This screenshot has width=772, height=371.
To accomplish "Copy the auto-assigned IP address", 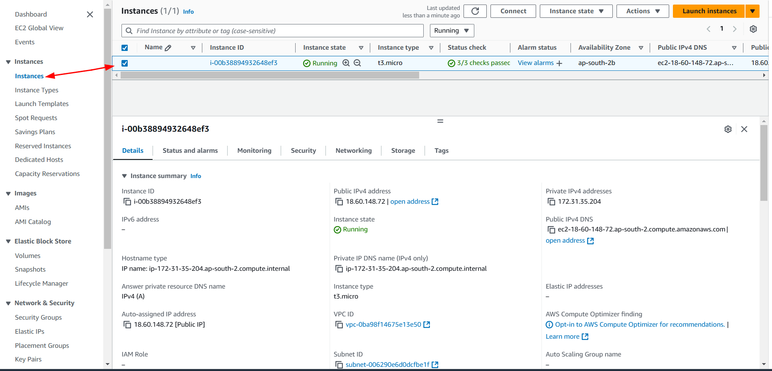I will pos(127,325).
